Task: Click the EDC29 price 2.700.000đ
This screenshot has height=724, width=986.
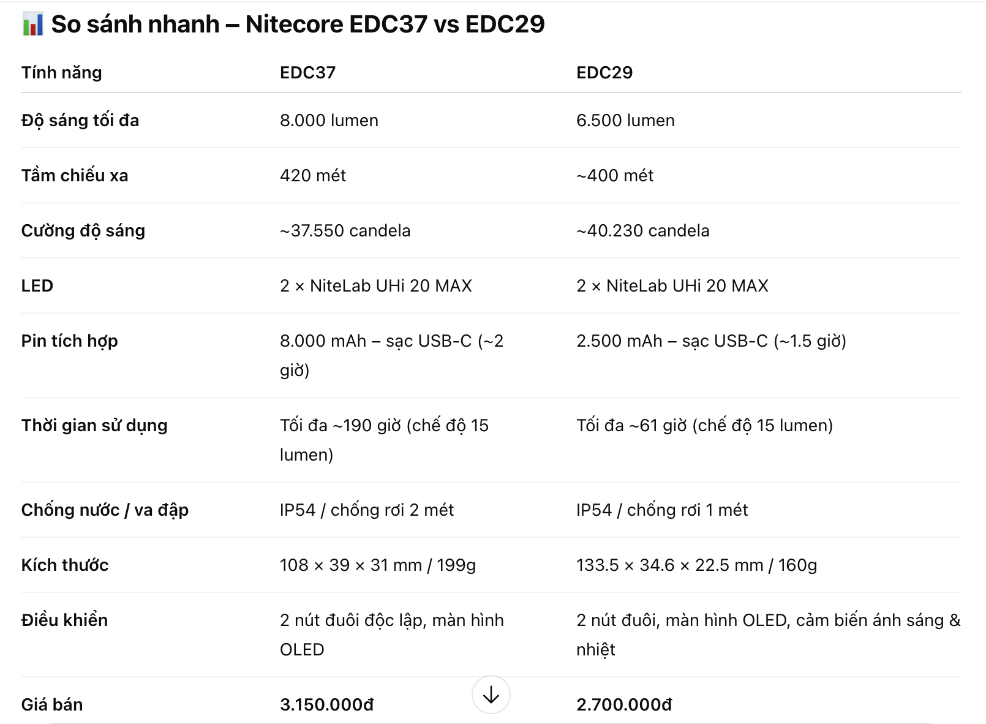Action: pos(624,704)
